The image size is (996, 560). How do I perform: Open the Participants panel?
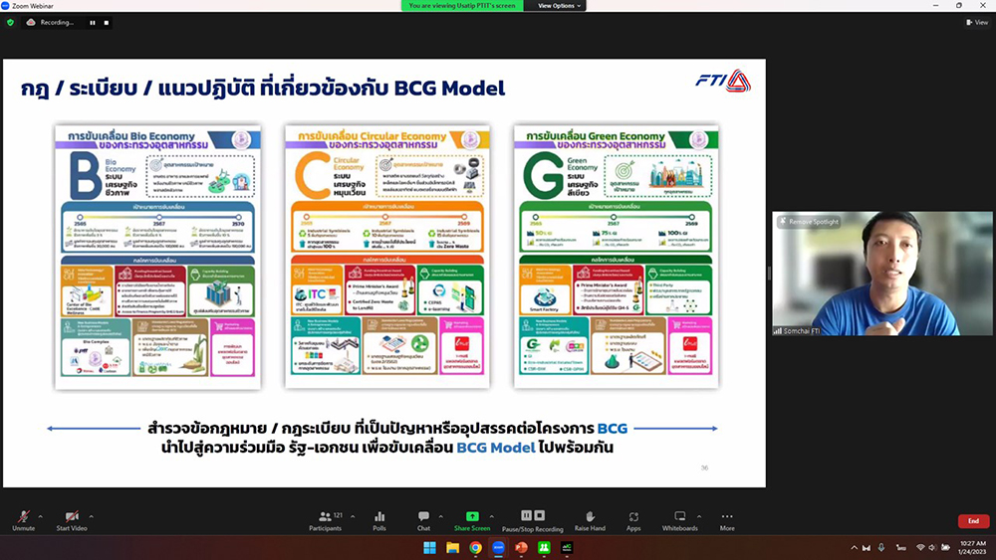(x=325, y=518)
